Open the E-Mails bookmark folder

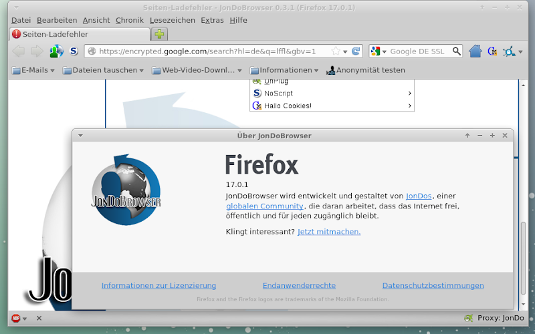click(x=33, y=70)
